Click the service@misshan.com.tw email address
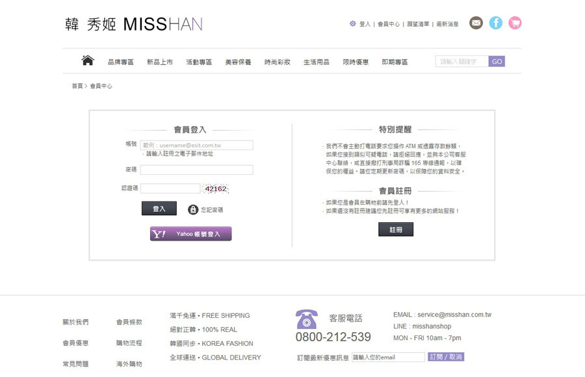 click(454, 315)
